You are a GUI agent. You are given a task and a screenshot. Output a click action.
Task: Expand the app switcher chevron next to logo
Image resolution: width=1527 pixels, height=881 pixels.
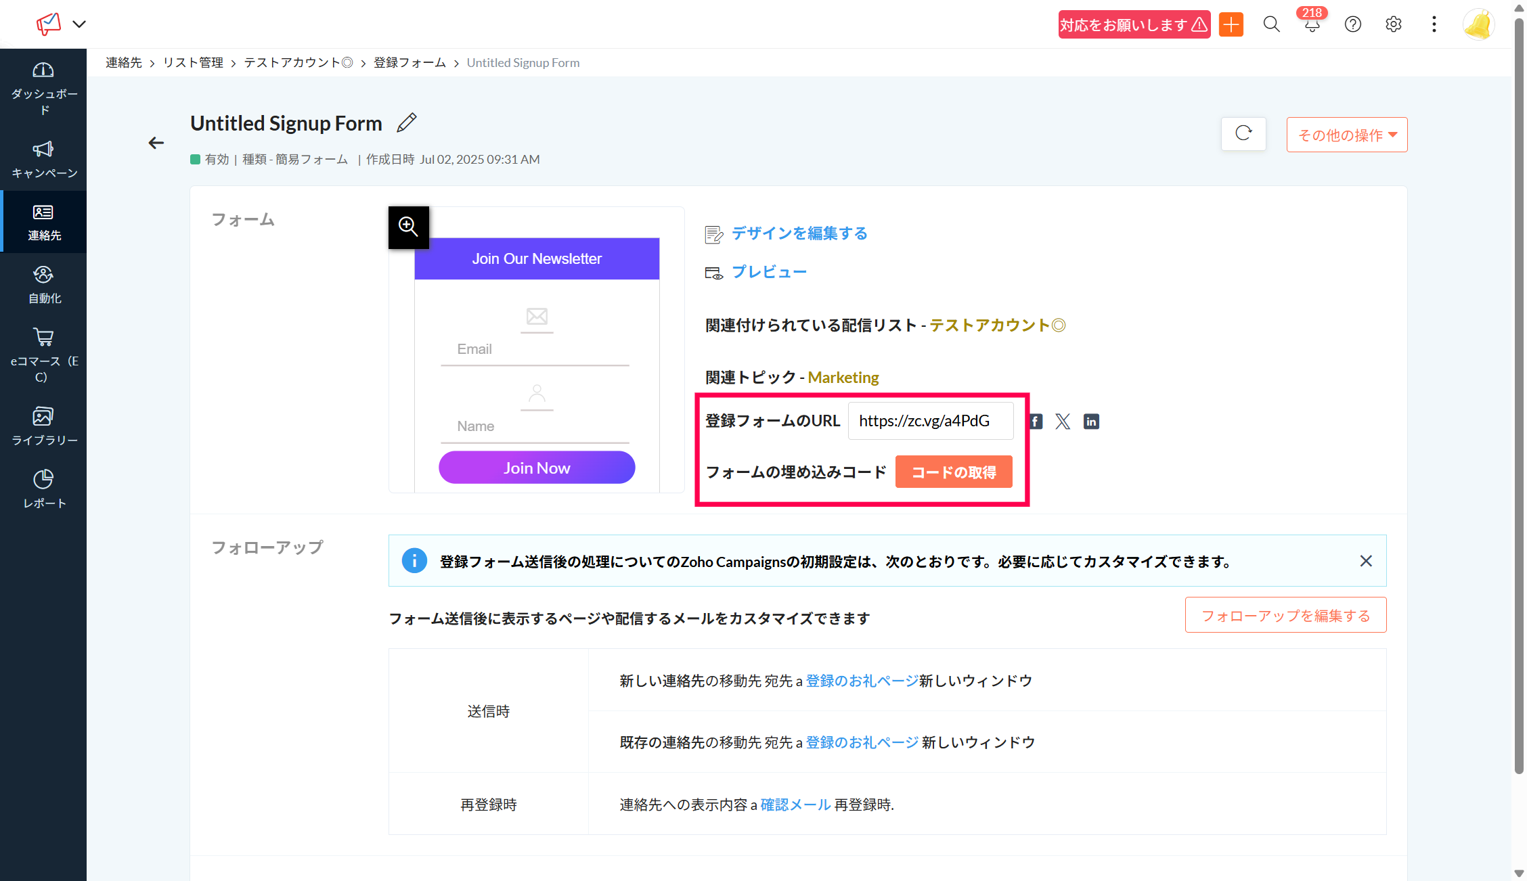[79, 24]
